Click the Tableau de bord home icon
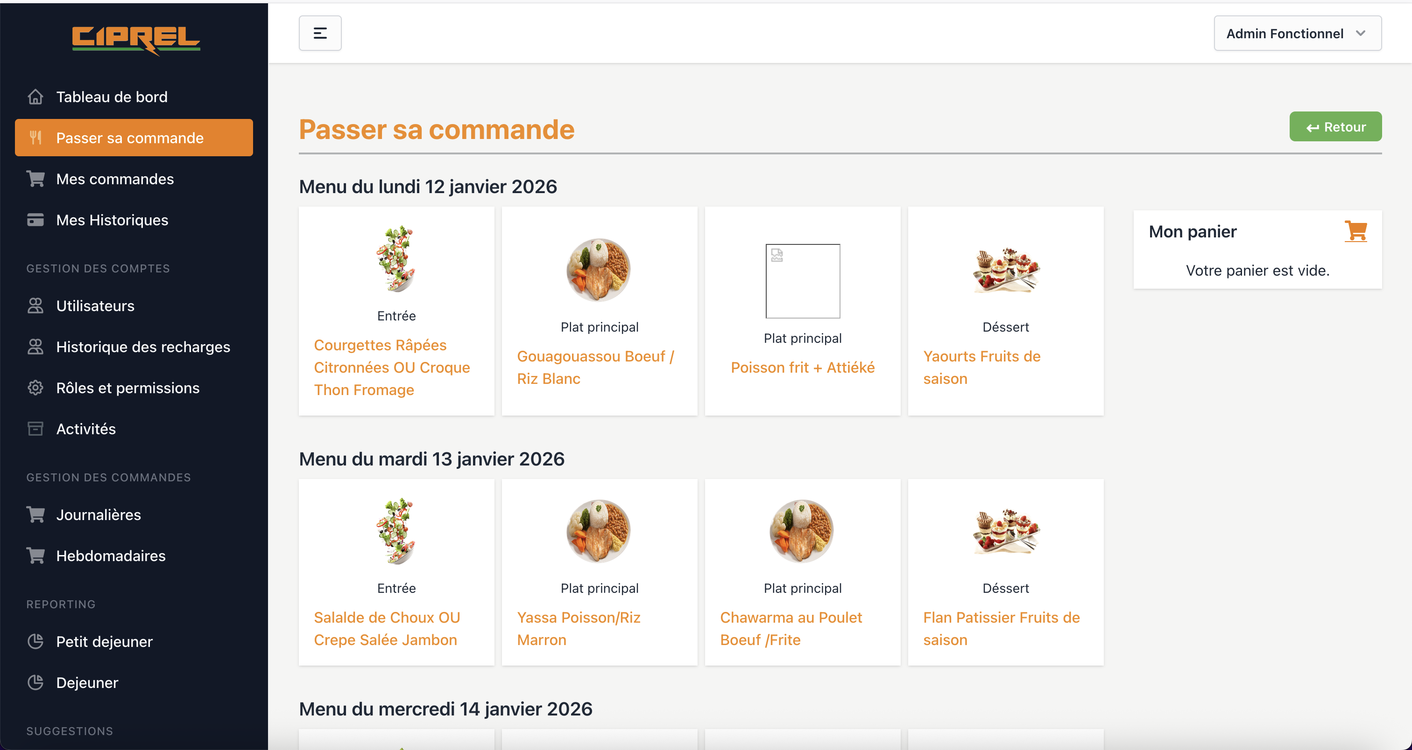1412x750 pixels. pyautogui.click(x=35, y=97)
